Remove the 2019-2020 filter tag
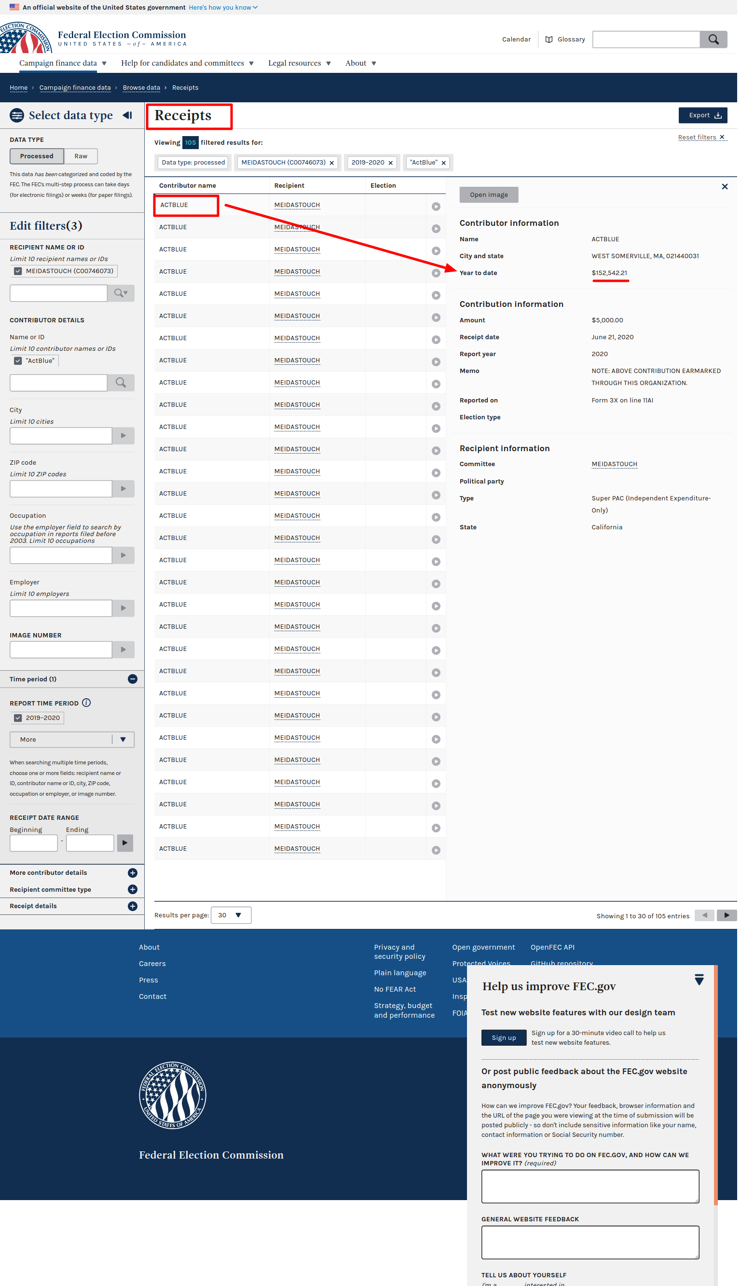Viewport: 741px width, 1286px height. 390,163
